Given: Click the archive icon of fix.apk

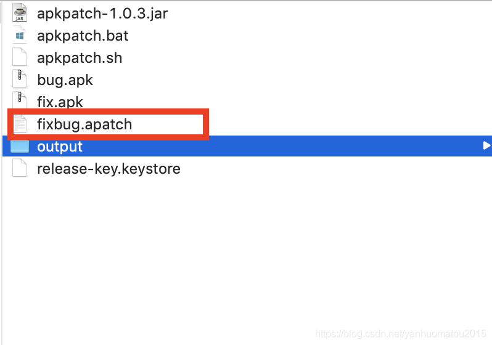Looking at the screenshot, I should pos(20,100).
